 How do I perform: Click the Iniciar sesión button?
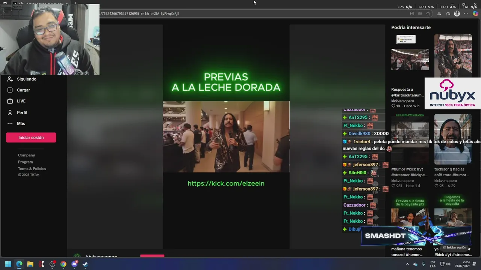tap(31, 138)
